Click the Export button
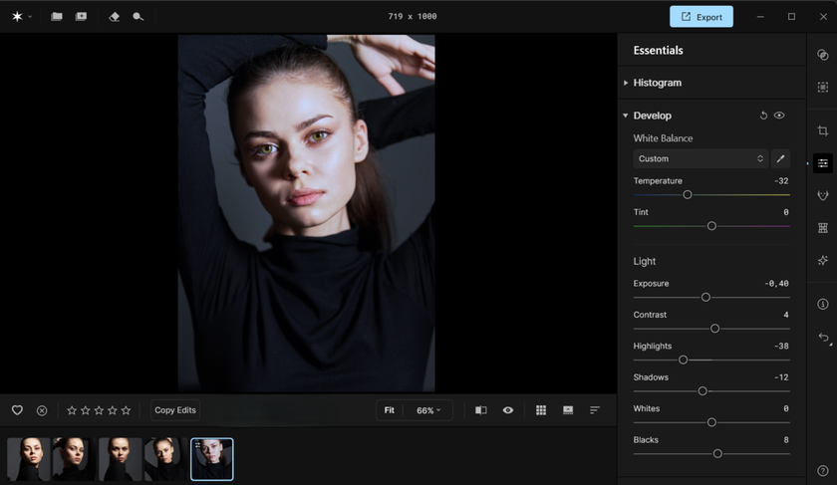 (701, 17)
